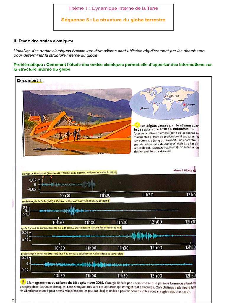Image resolution: width=227 pixels, height=303 pixels.
Task: Click the 'Monthermé' label on the map
Action: pos(173,96)
